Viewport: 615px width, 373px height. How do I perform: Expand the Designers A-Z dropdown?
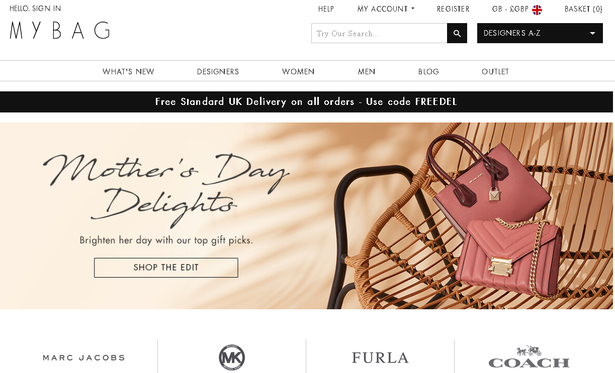click(540, 33)
